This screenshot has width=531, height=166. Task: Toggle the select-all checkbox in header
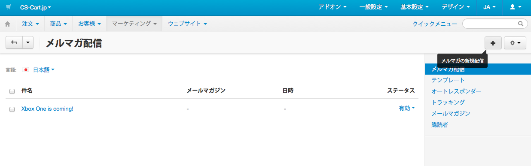[12, 91]
